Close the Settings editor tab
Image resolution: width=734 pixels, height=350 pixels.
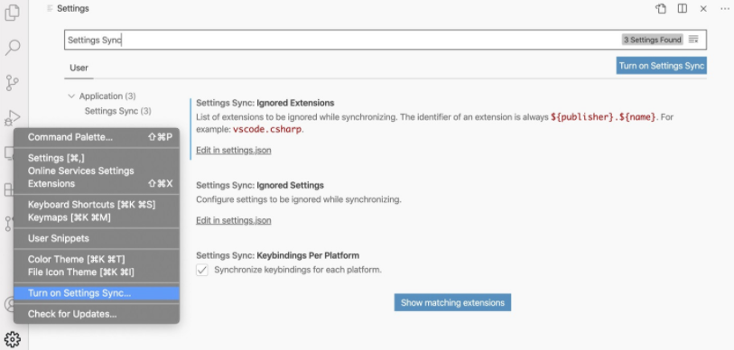[703, 8]
